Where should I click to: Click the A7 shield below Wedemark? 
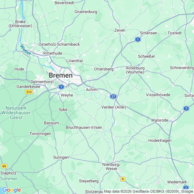pyautogui.click(x=186, y=187)
